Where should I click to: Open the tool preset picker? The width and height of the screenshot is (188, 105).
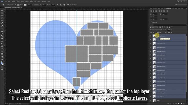(4, 5)
